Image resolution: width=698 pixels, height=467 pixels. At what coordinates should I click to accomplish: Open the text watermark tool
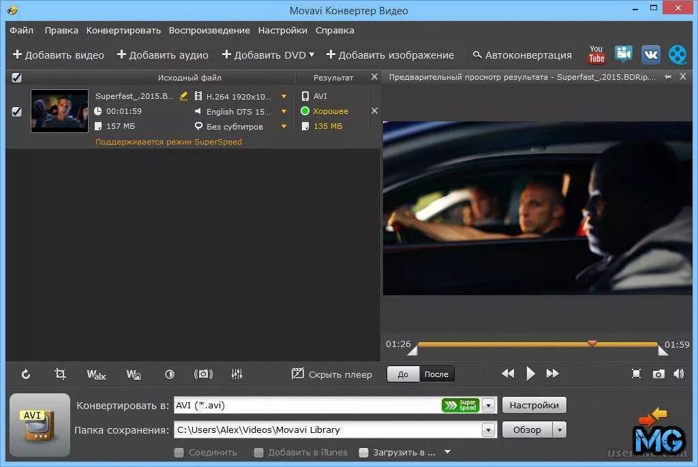point(97,374)
